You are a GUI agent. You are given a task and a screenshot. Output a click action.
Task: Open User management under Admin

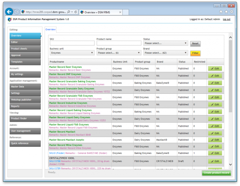(x=25, y=131)
